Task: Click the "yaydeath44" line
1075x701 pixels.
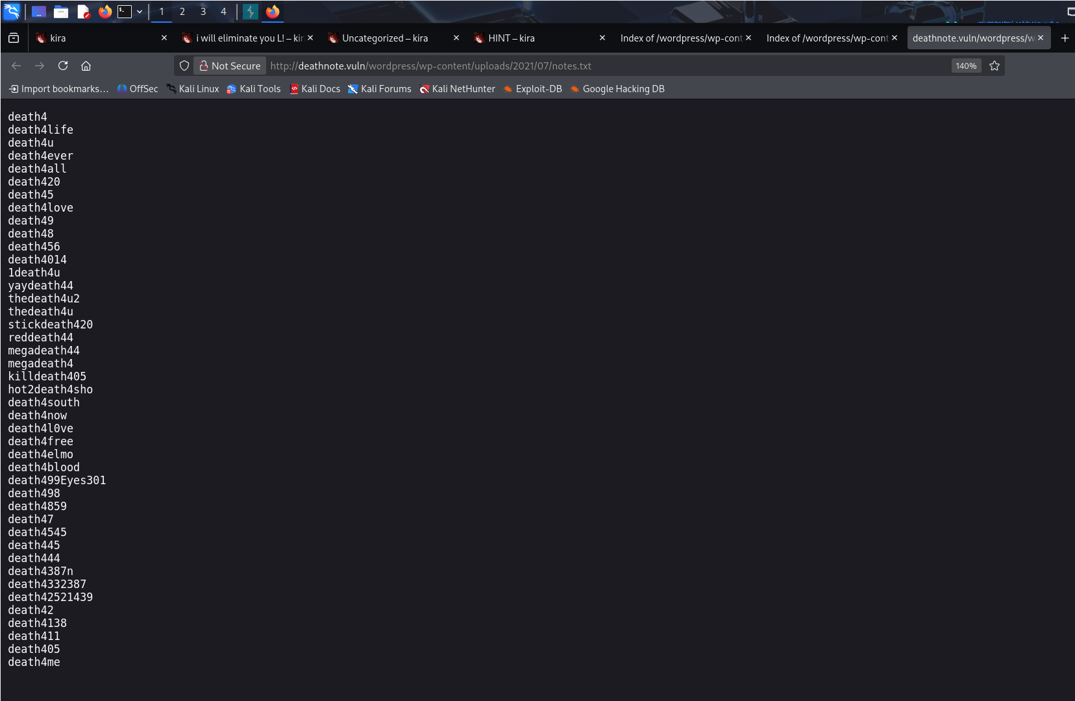Action: tap(41, 286)
